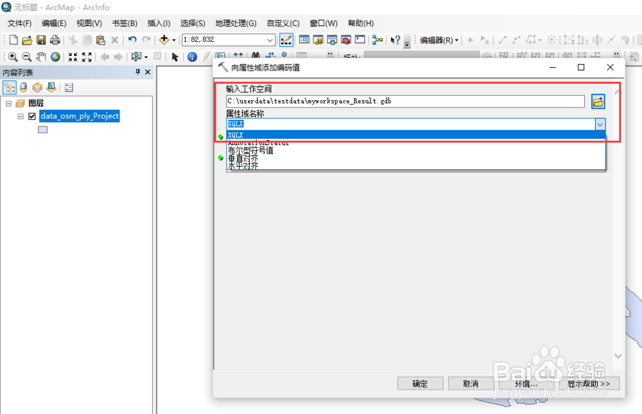
Task: Toggle visibility checkbox of data_osm_ply_Project layer
Action: (x=32, y=116)
